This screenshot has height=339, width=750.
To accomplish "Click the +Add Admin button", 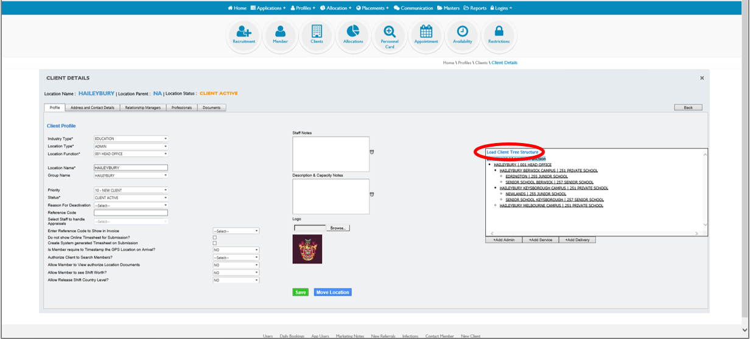I will [503, 240].
